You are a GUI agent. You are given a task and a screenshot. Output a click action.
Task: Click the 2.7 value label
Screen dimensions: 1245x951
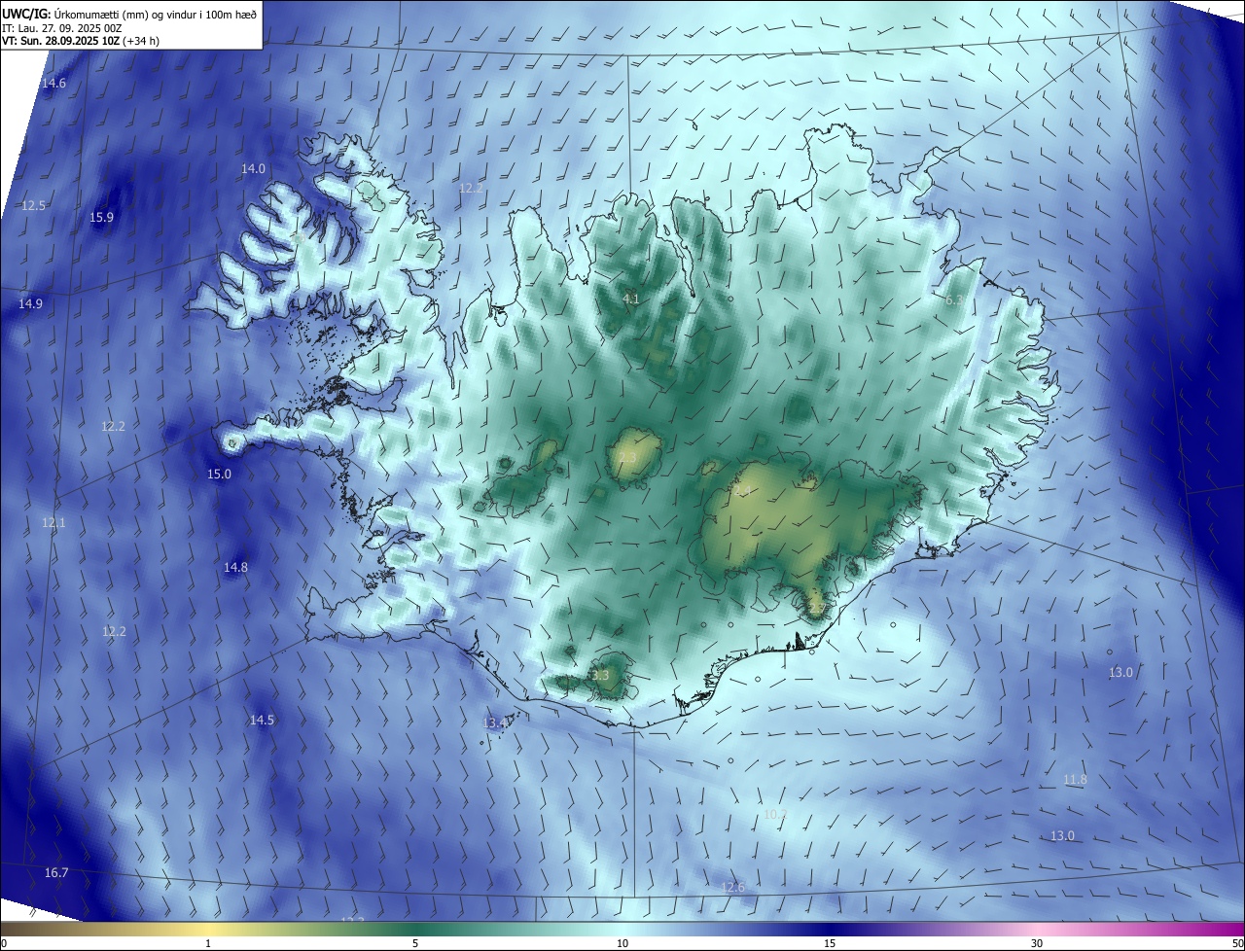tap(816, 608)
